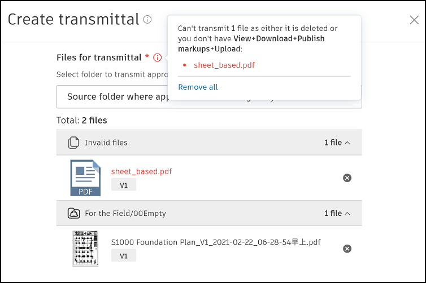
Task: Click the V1 badge under S1000 Foundation Plan
Action: pyautogui.click(x=124, y=255)
